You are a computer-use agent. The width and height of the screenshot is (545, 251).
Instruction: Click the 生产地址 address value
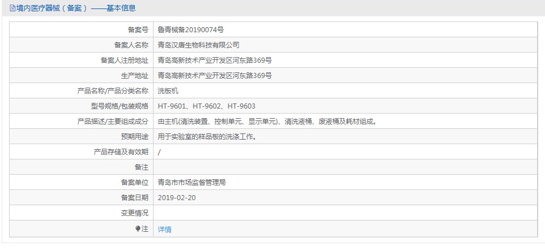point(214,75)
